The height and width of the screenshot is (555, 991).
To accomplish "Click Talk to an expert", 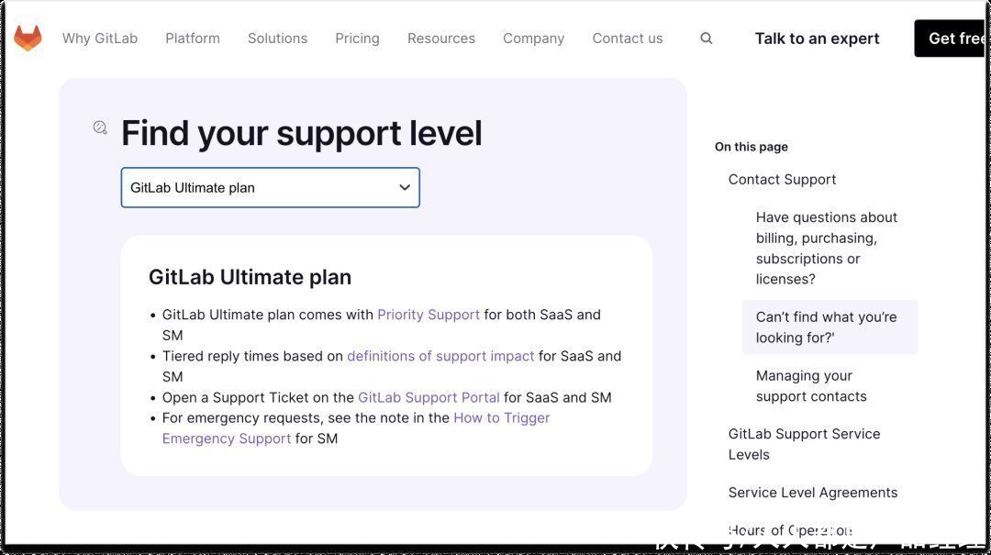I will coord(818,39).
